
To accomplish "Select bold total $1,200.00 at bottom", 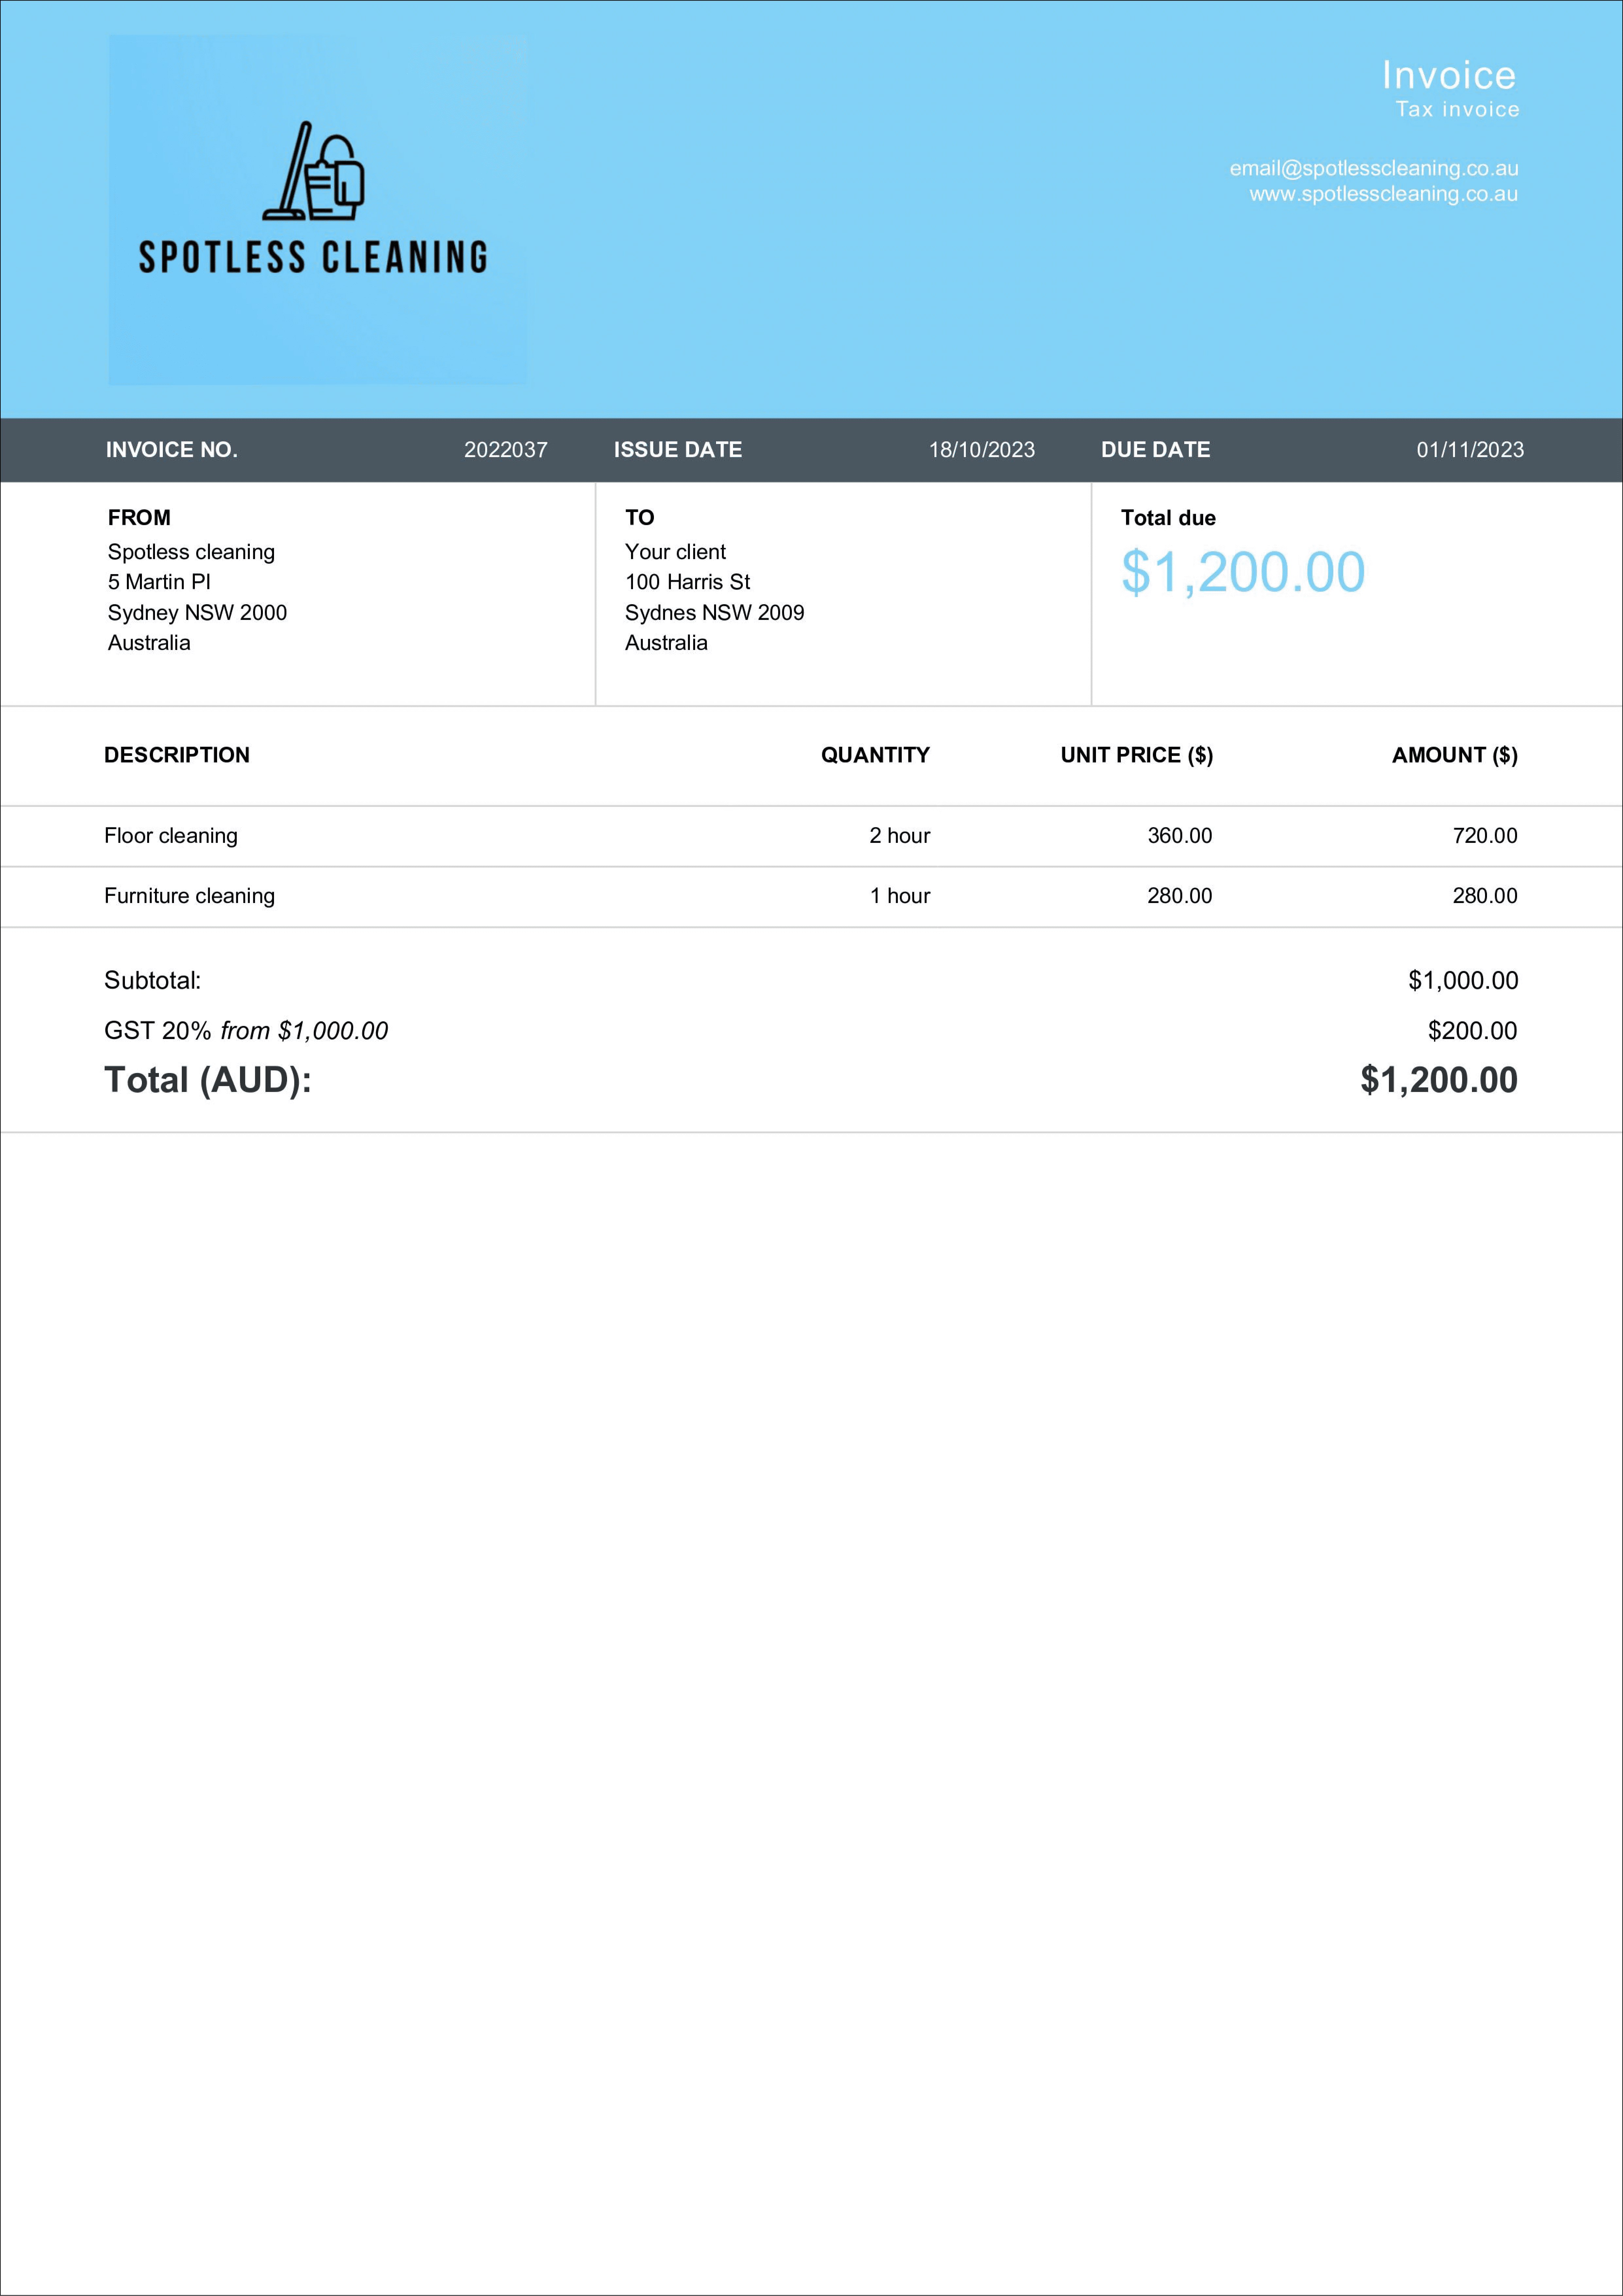I will point(1439,1081).
